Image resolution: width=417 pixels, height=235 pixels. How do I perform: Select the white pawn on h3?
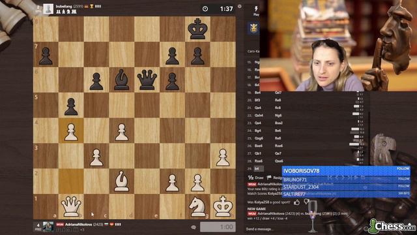click(223, 157)
